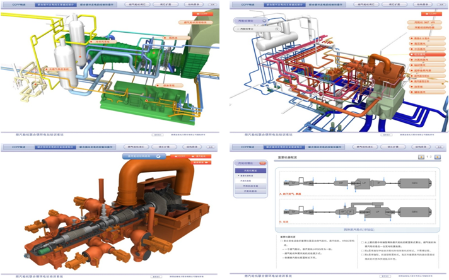Expand the highlighted top item in left sidebar menu
Viewport: 449px width, 280px height.
[x=250, y=171]
